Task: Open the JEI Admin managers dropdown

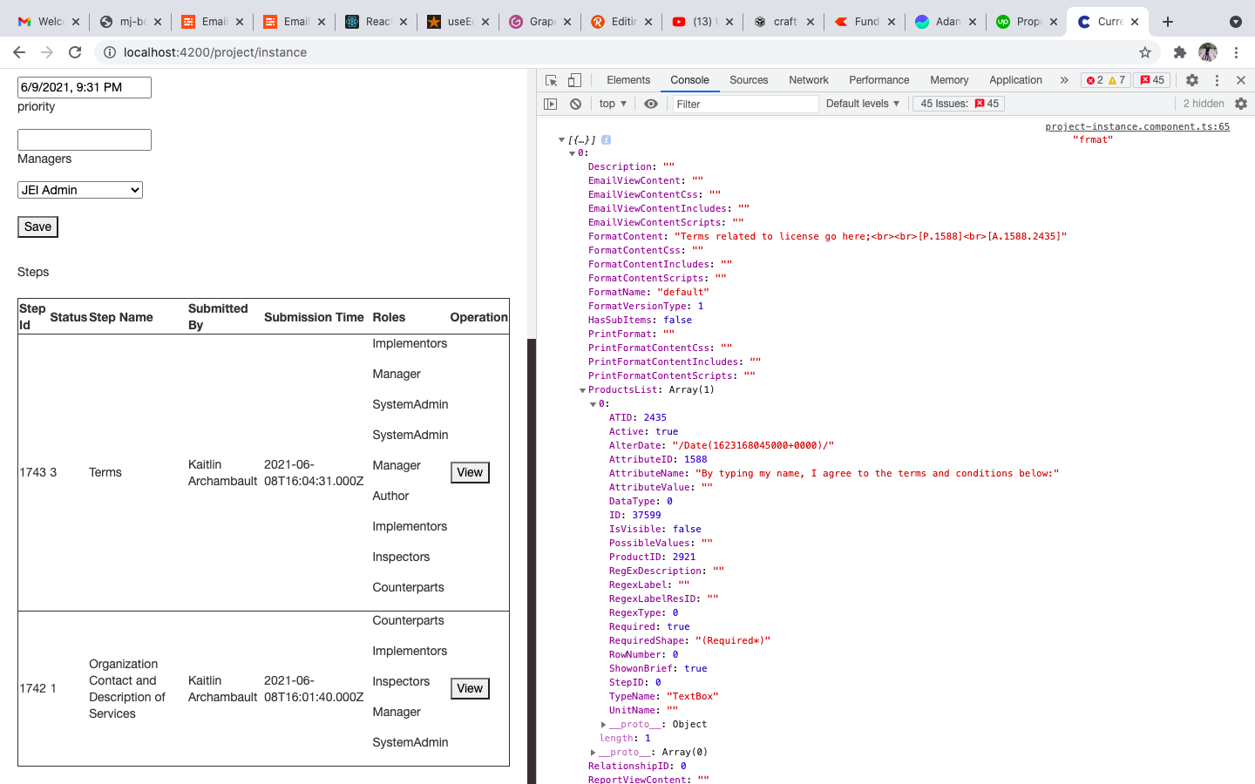Action: [80, 190]
